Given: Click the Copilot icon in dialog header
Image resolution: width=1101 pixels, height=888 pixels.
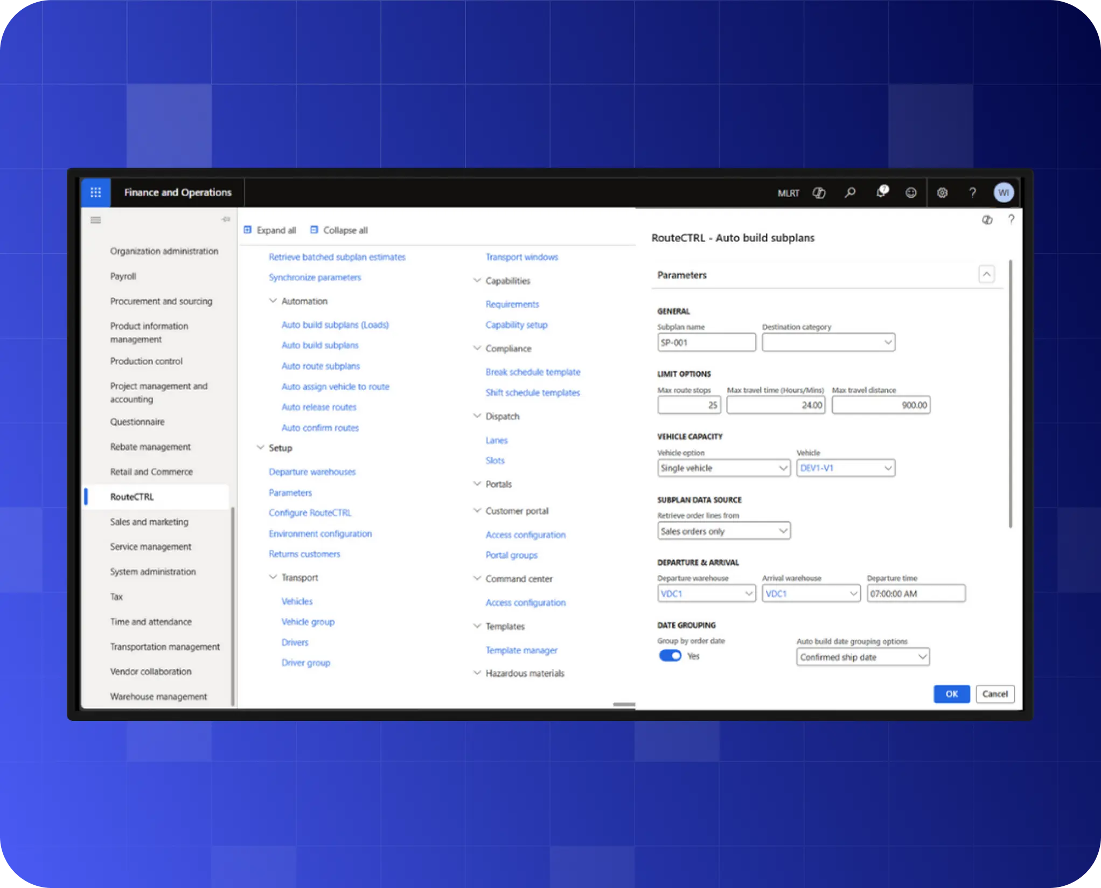Looking at the screenshot, I should coord(987,220).
